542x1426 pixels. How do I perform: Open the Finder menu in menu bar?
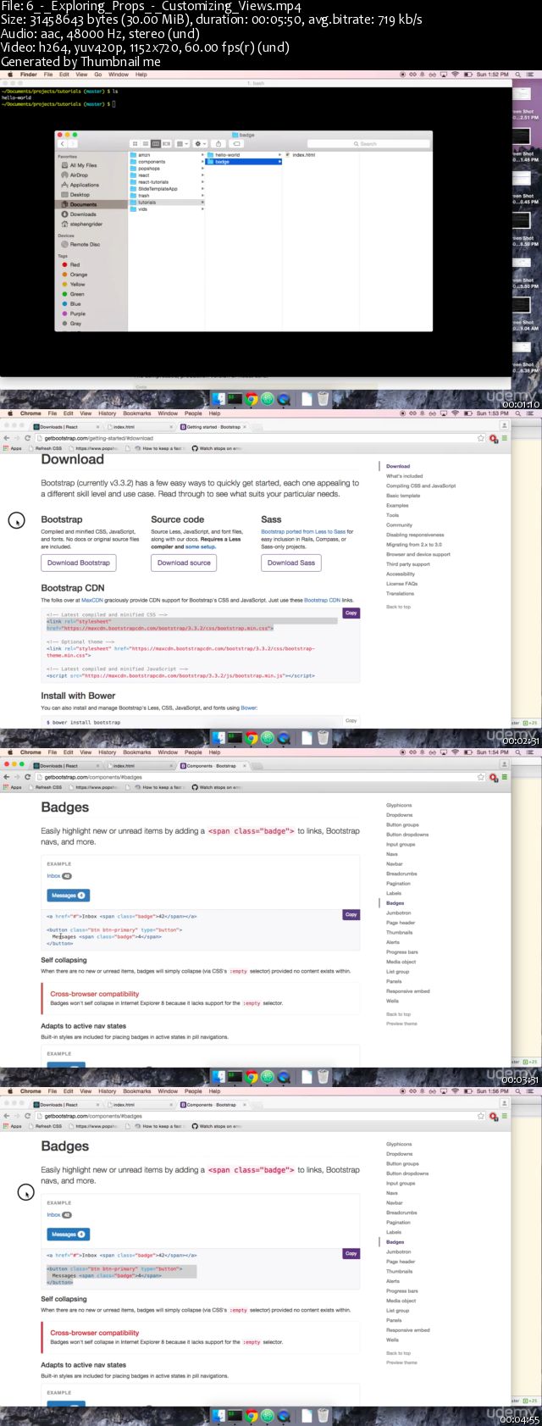pos(28,75)
